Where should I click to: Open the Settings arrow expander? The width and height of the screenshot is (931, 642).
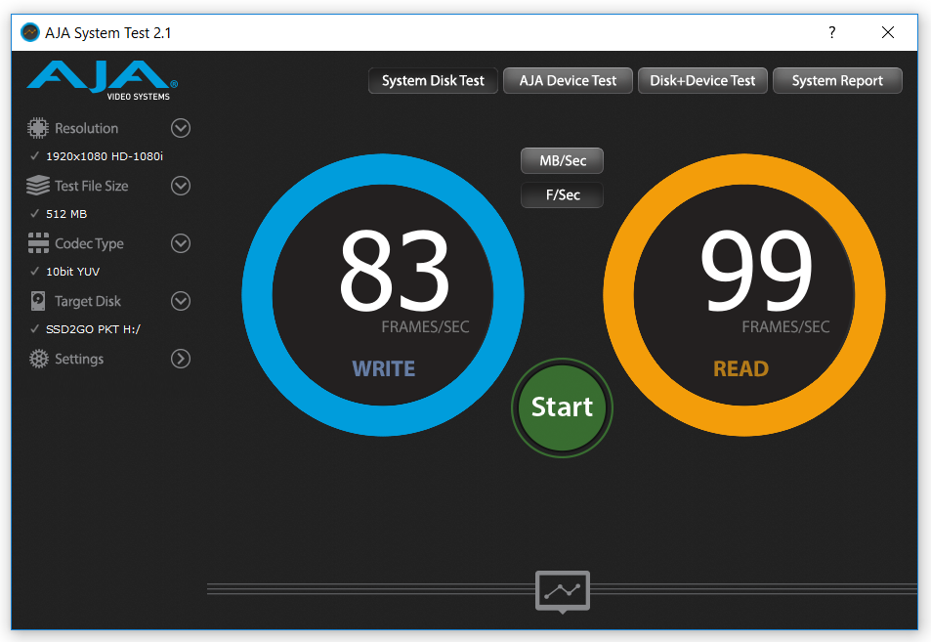[181, 359]
